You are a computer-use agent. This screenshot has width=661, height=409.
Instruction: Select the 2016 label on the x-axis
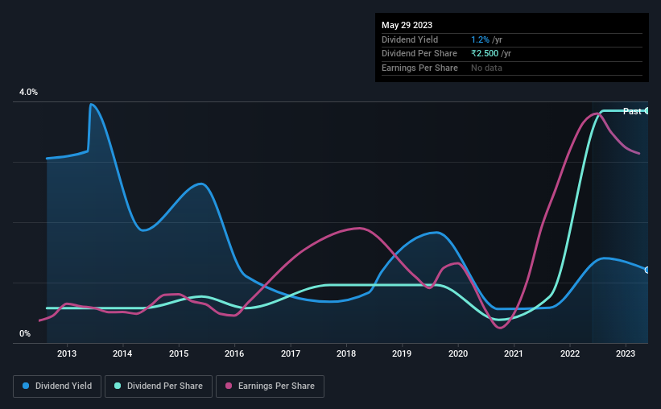pyautogui.click(x=234, y=353)
